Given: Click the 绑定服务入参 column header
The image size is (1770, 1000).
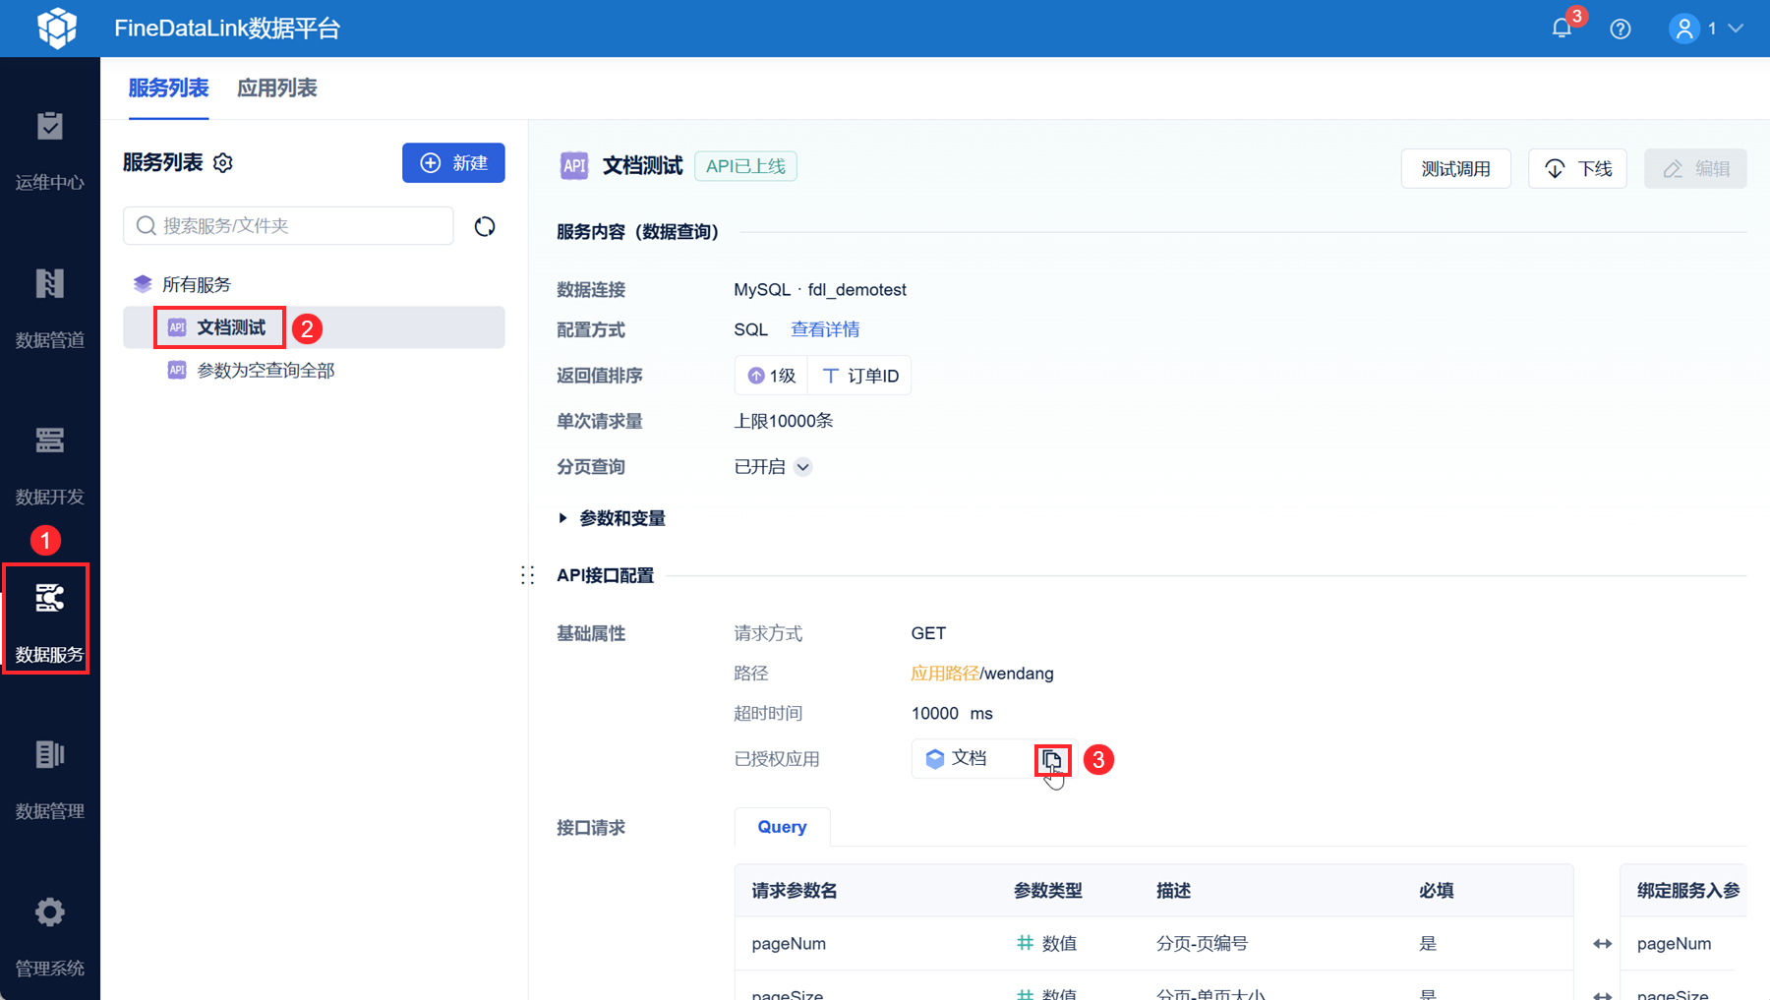Looking at the screenshot, I should point(1687,891).
